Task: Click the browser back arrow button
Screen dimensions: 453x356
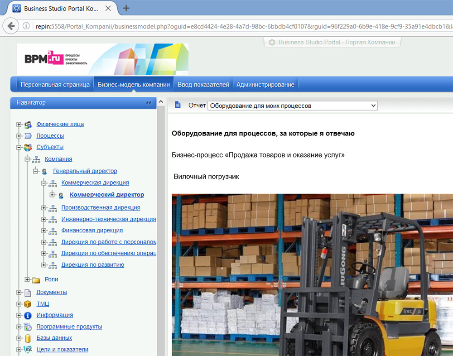Action: coord(11,26)
